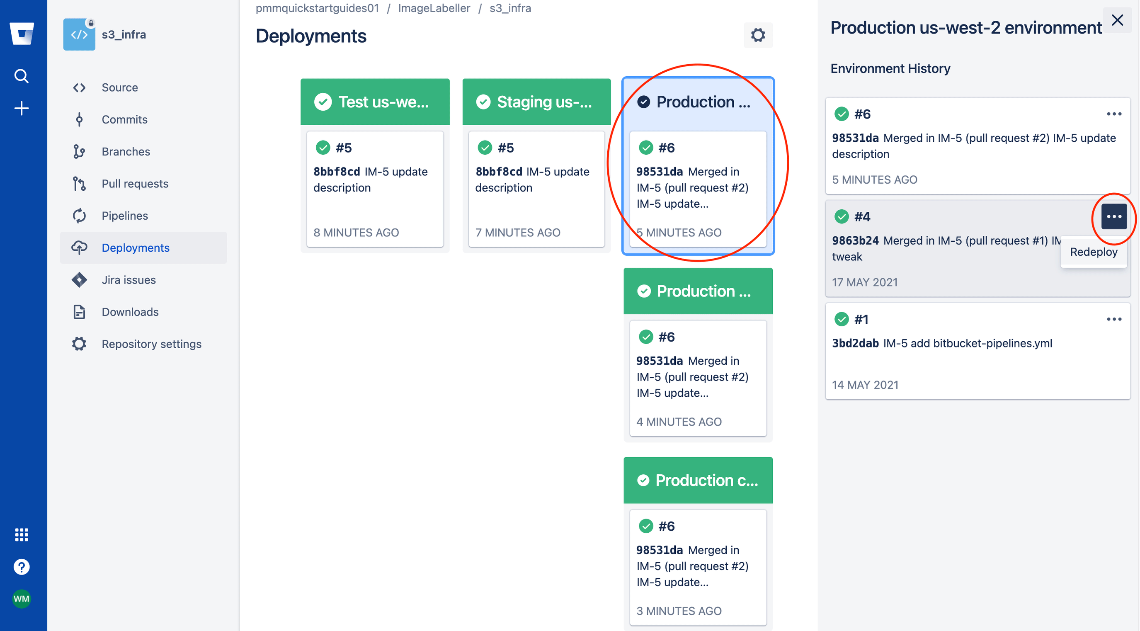
Task: Click the Branches icon in sidebar
Action: click(x=78, y=152)
